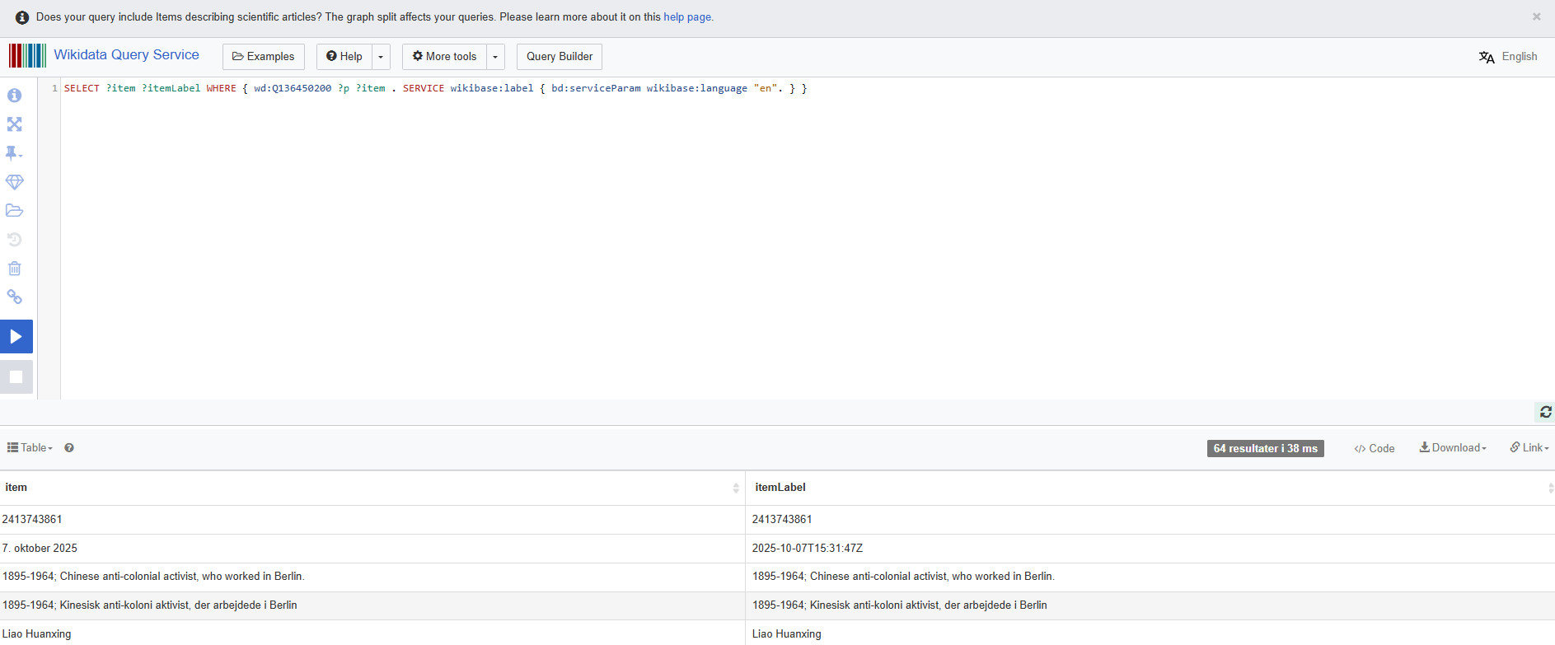Expand the Help dropdown arrow
This screenshot has width=1555, height=645.
point(381,57)
